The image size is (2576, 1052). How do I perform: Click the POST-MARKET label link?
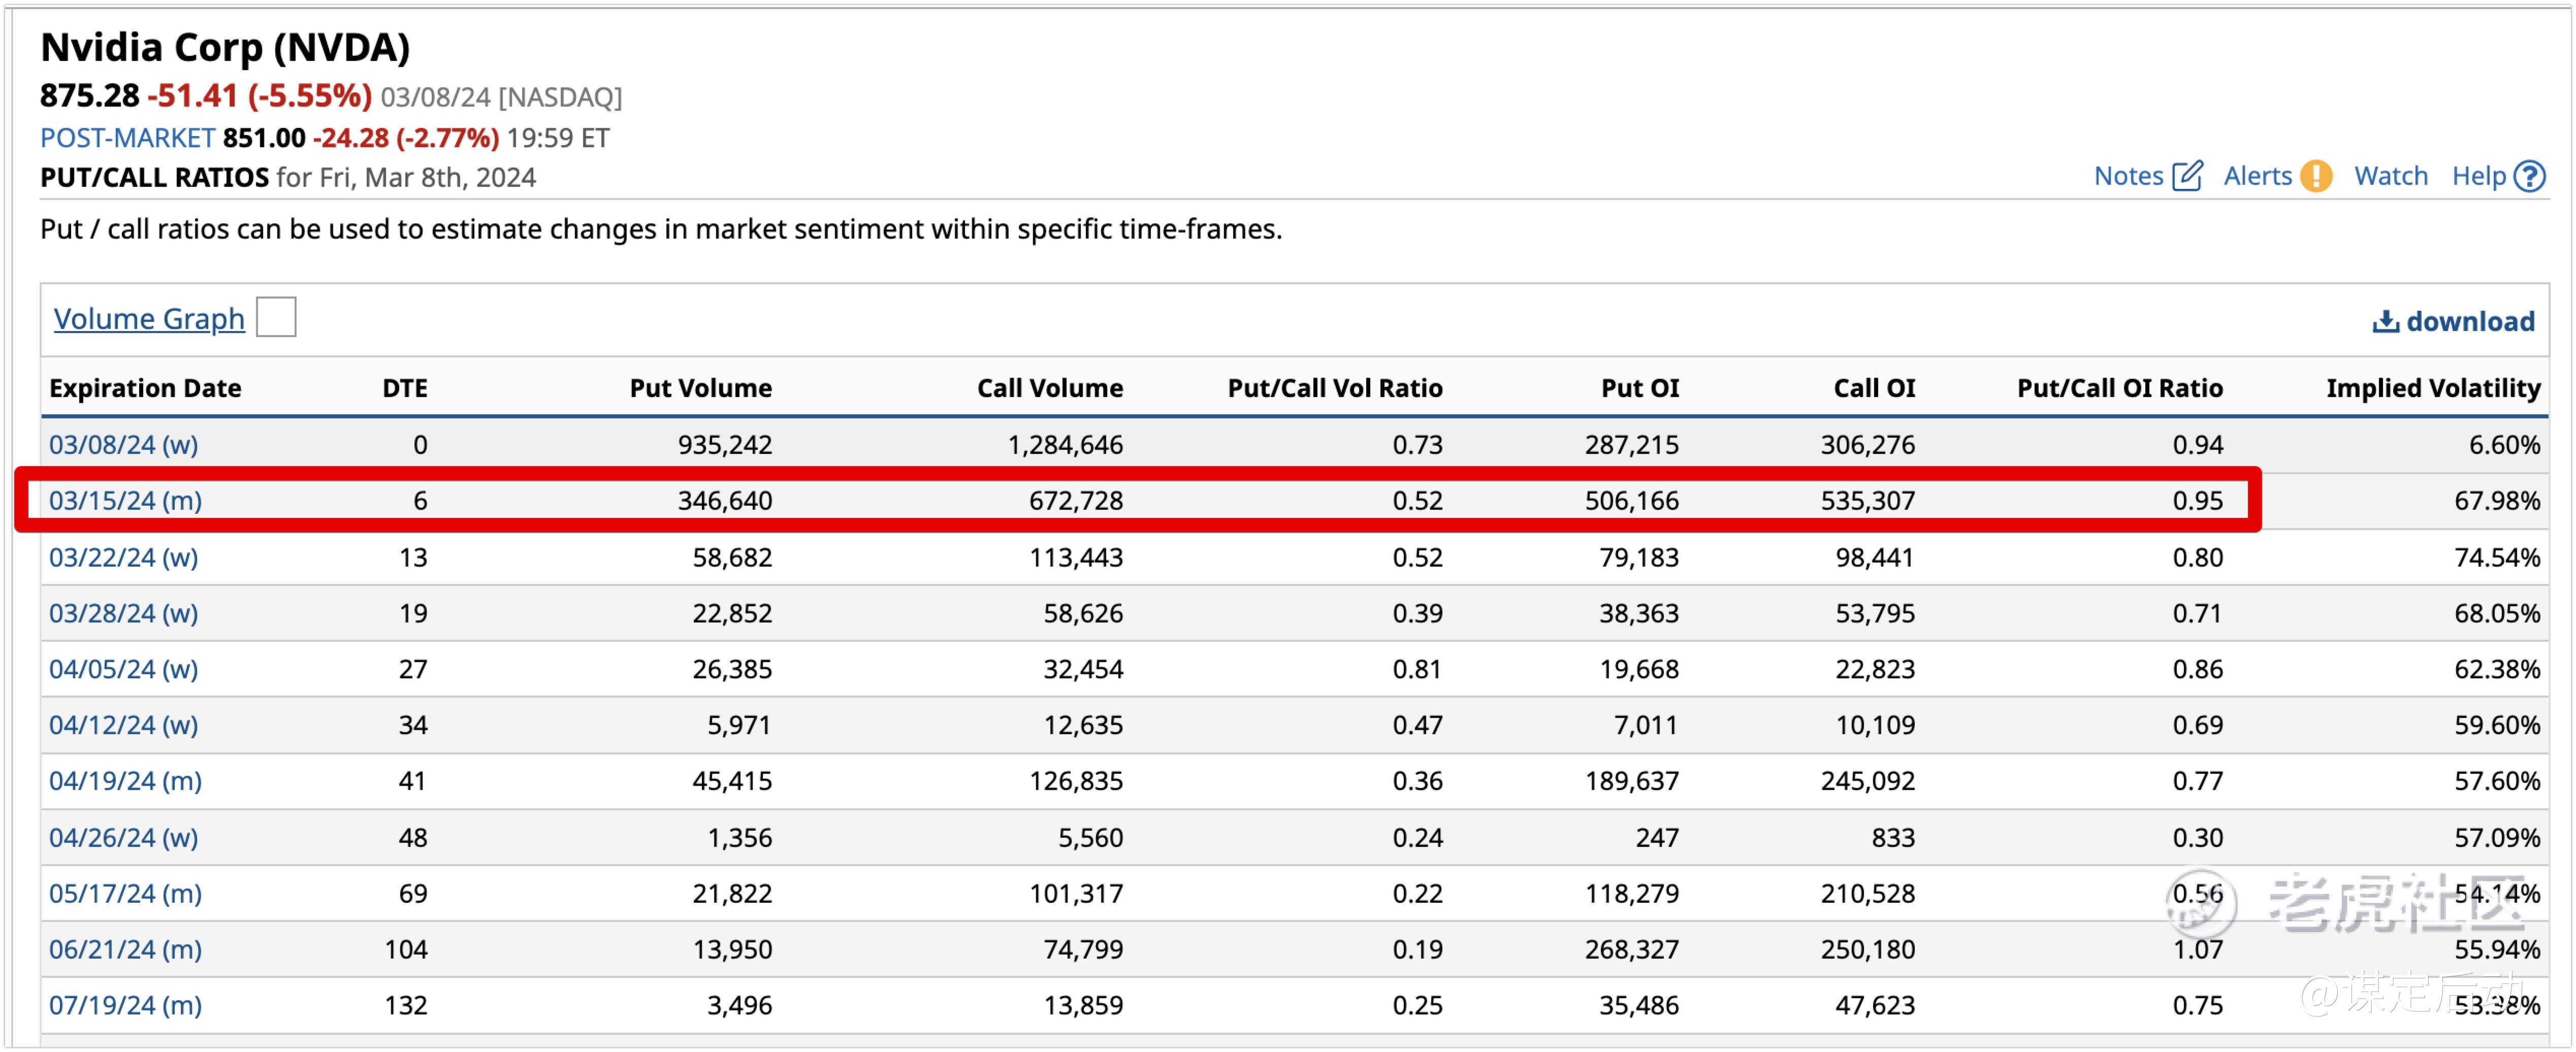click(x=127, y=137)
